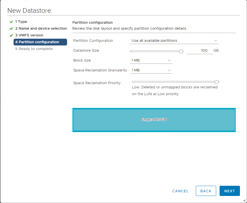Click the Space Reclamation Granularity label
Viewport: 247px width, 203px height.
[x=100, y=70]
